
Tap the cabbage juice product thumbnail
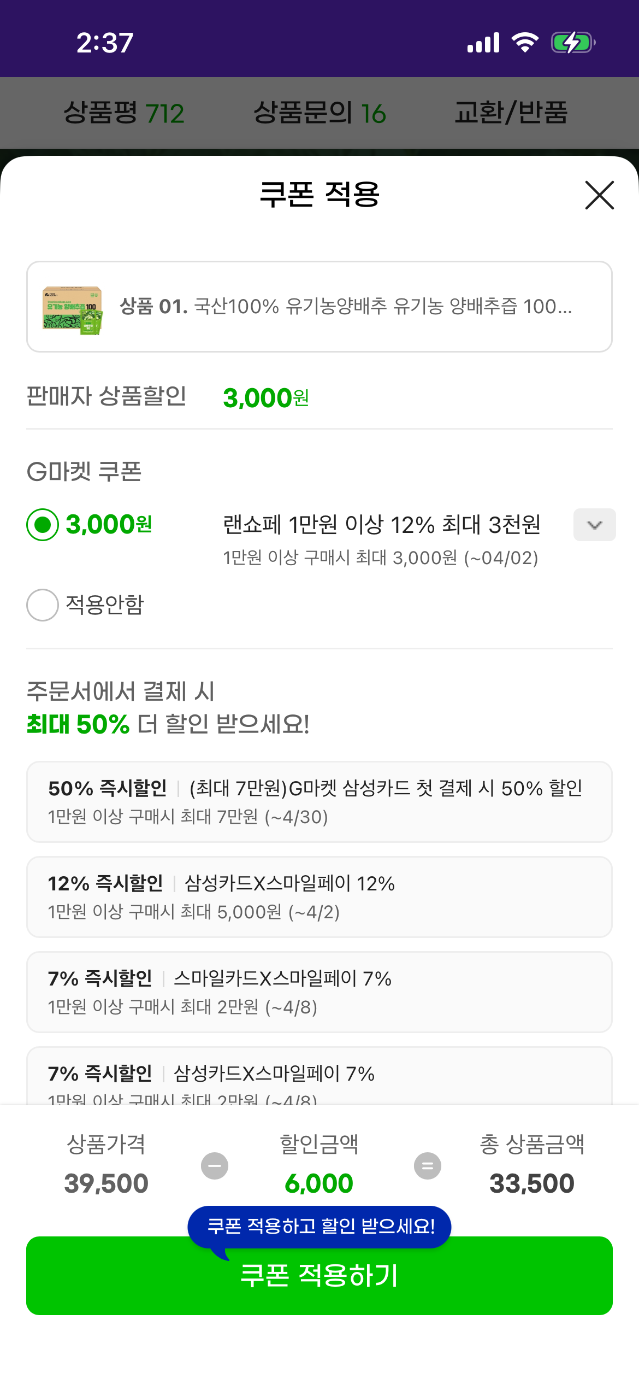(73, 309)
